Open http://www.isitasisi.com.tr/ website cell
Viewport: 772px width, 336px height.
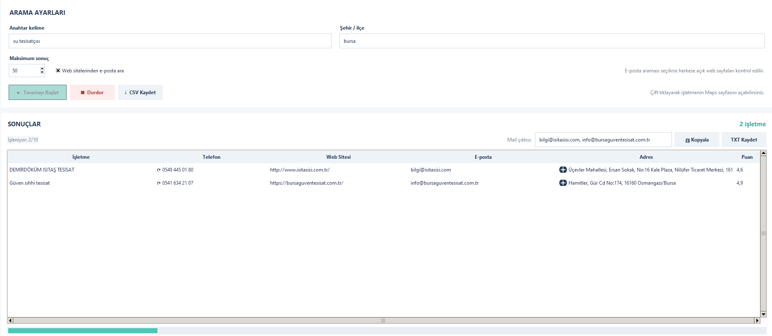[x=300, y=170]
